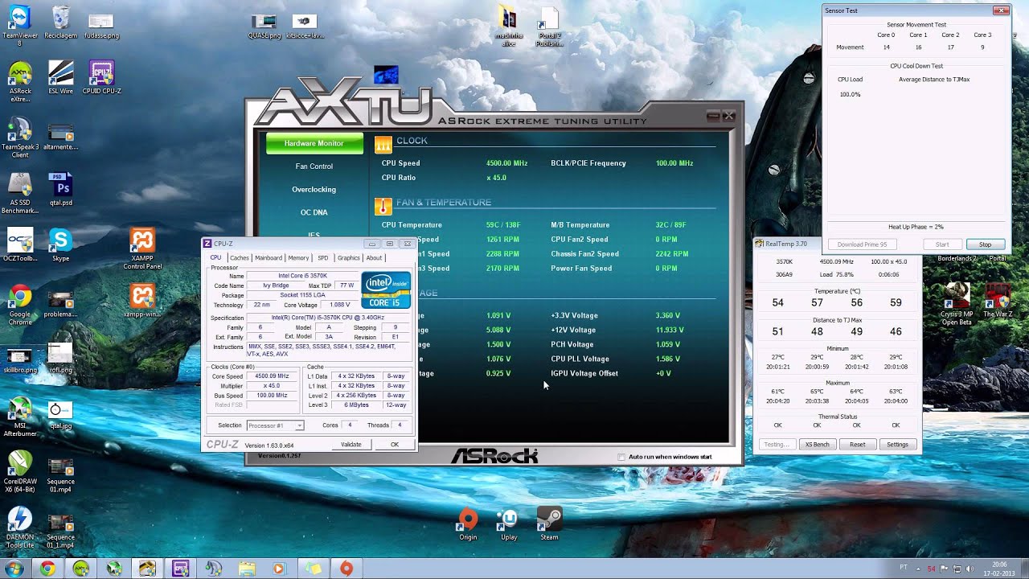The width and height of the screenshot is (1029, 579).
Task: Open the qtal.psd Photoshop file
Action: pos(61,190)
